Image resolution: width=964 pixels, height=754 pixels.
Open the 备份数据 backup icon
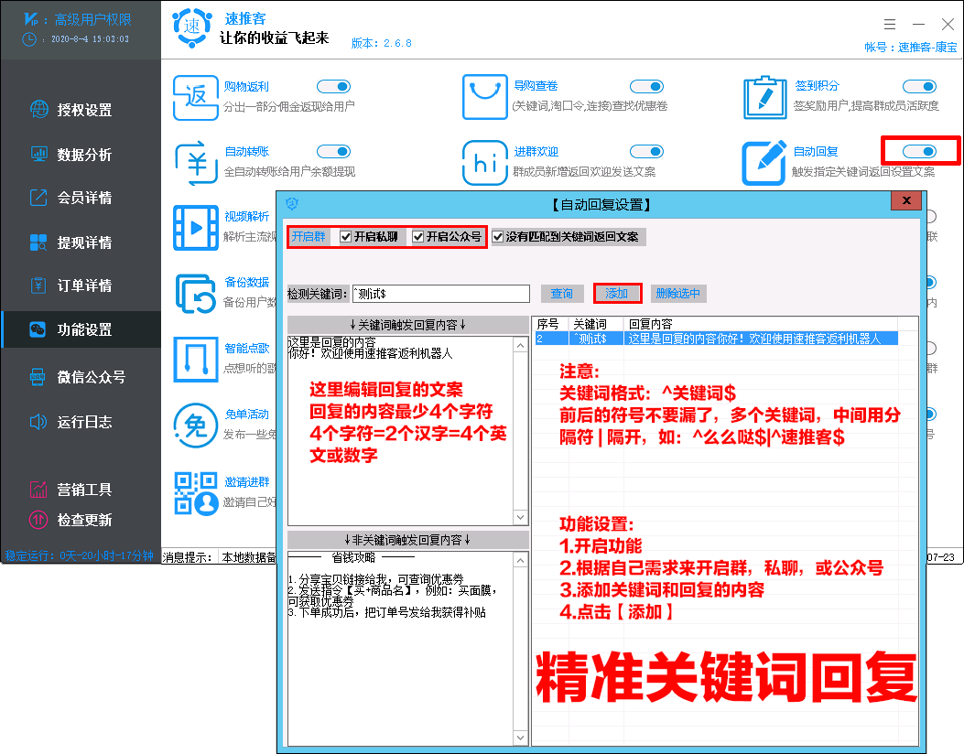(x=196, y=294)
